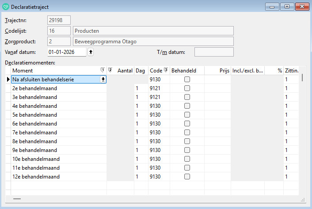Maximize the Declaratietraject window
This screenshot has width=312, height=209.
(x=287, y=7)
